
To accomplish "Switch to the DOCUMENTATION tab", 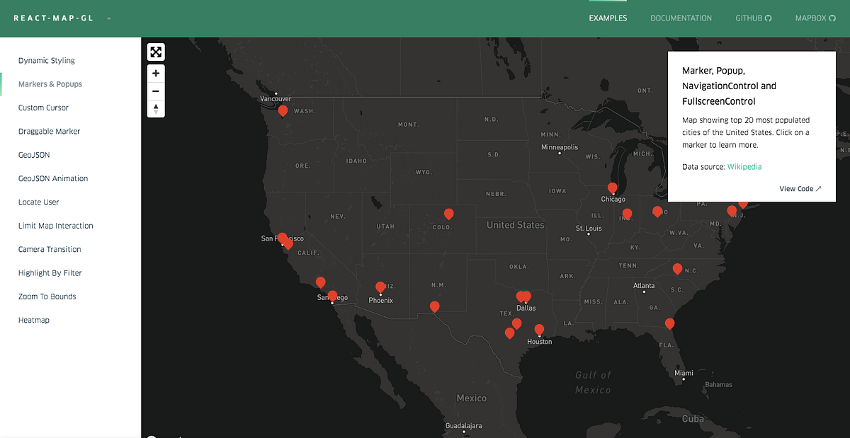I will (681, 18).
